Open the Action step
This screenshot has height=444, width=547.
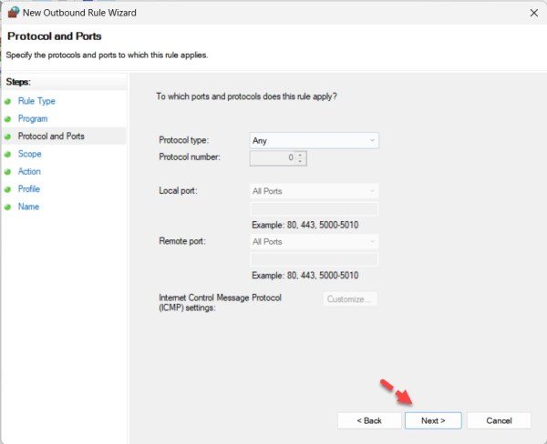(x=29, y=171)
